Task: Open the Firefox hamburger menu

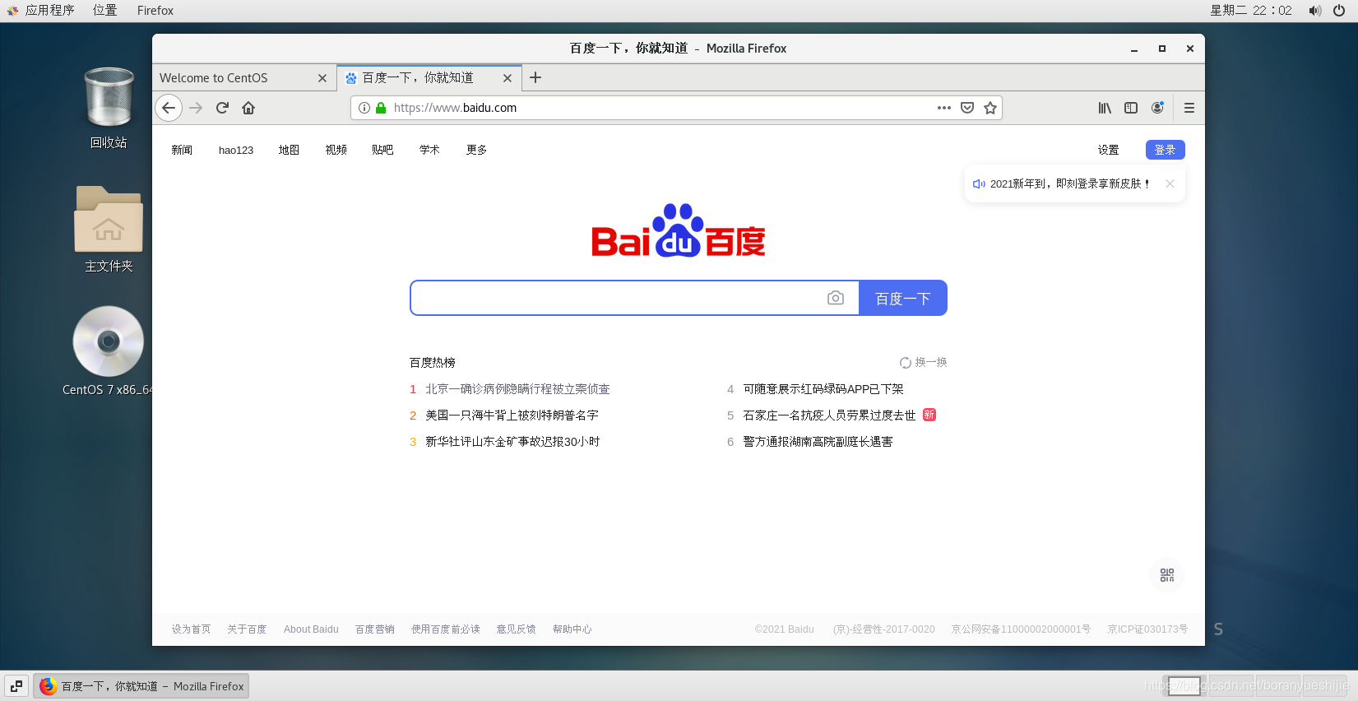Action: pos(1189,108)
